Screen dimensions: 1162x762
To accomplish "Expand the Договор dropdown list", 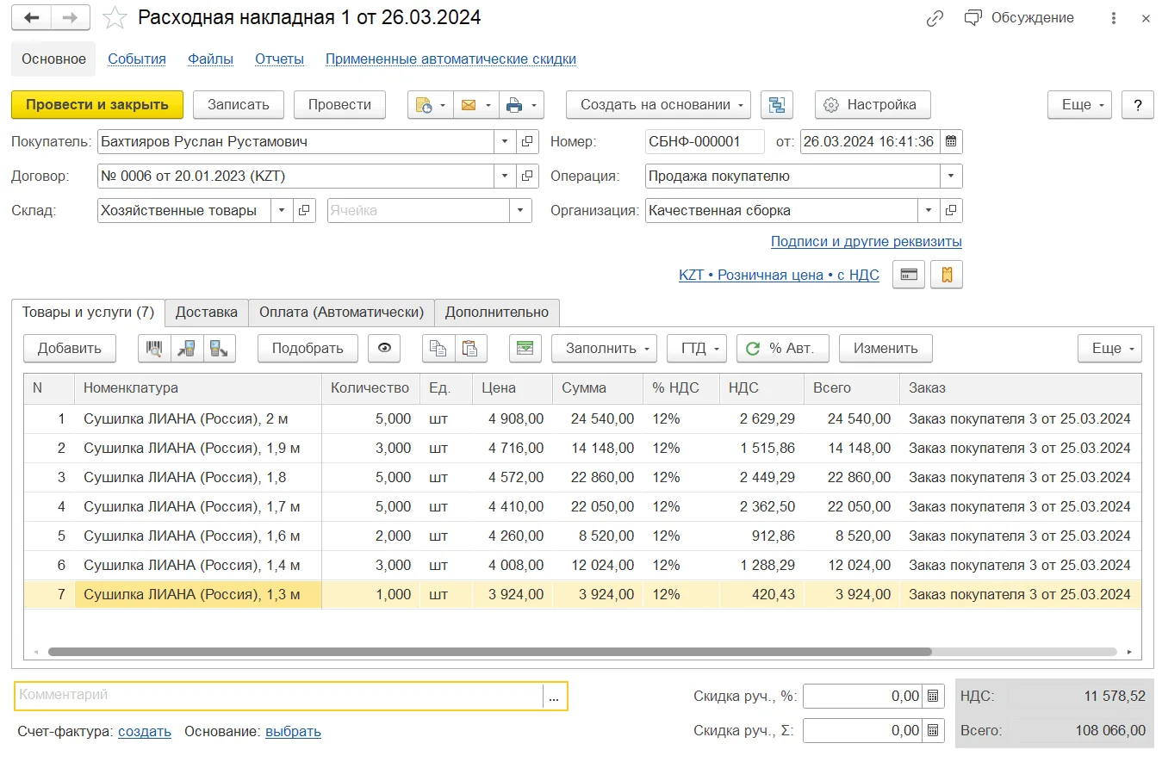I will pyautogui.click(x=506, y=177).
